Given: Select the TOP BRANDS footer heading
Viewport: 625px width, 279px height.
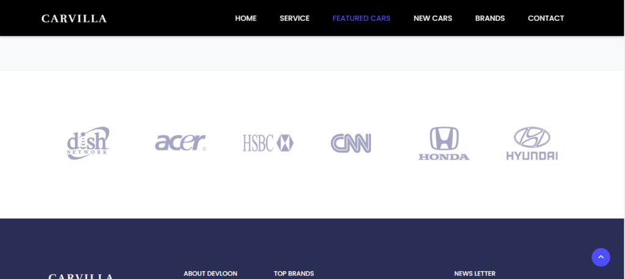Looking at the screenshot, I should [294, 274].
